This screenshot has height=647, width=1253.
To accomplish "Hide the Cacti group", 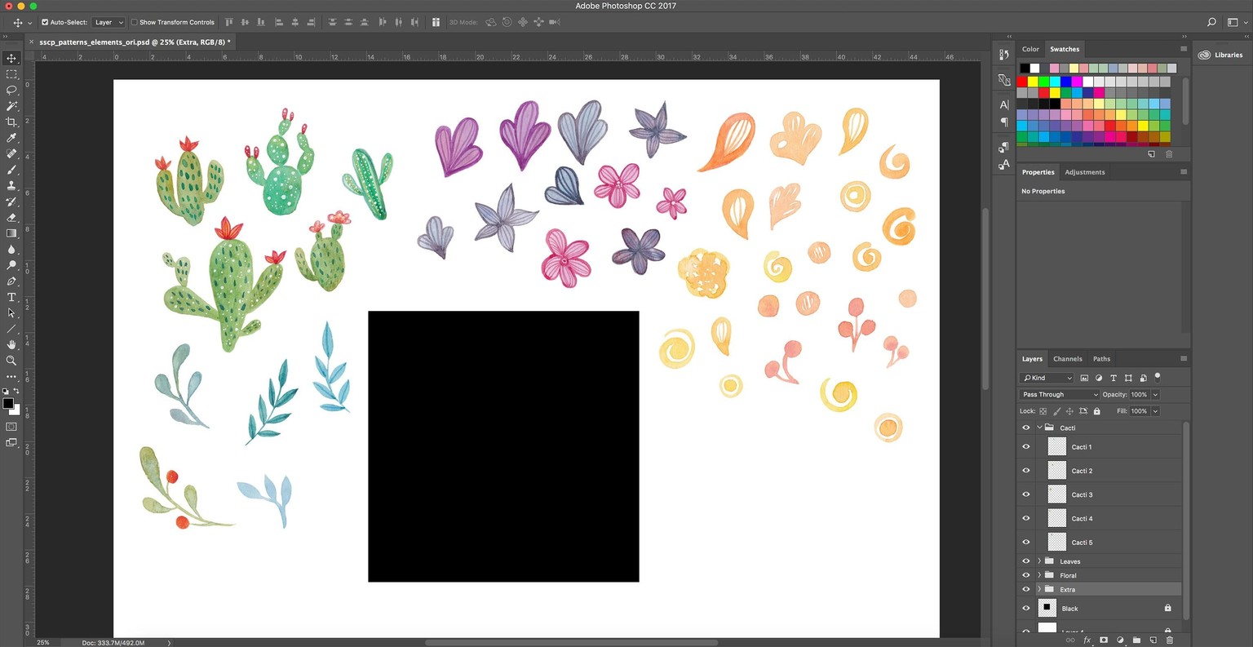I will pyautogui.click(x=1026, y=428).
